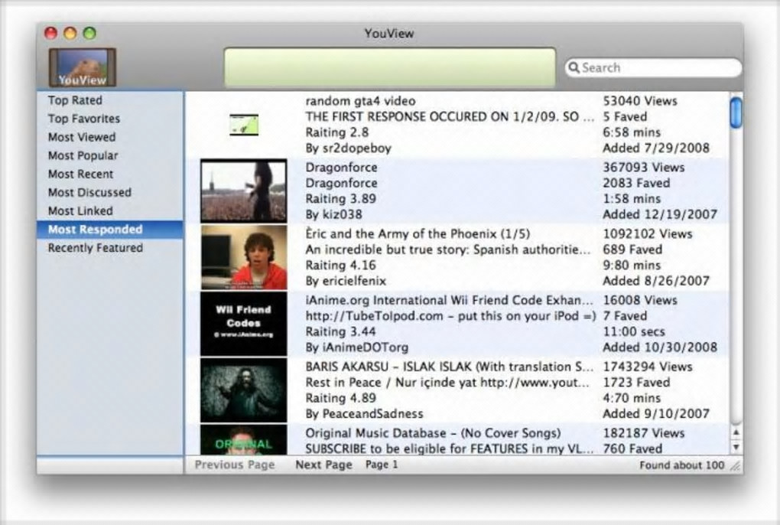Screen dimensions: 780x525
Task: Click '1092102 Views' count
Action: click(648, 234)
